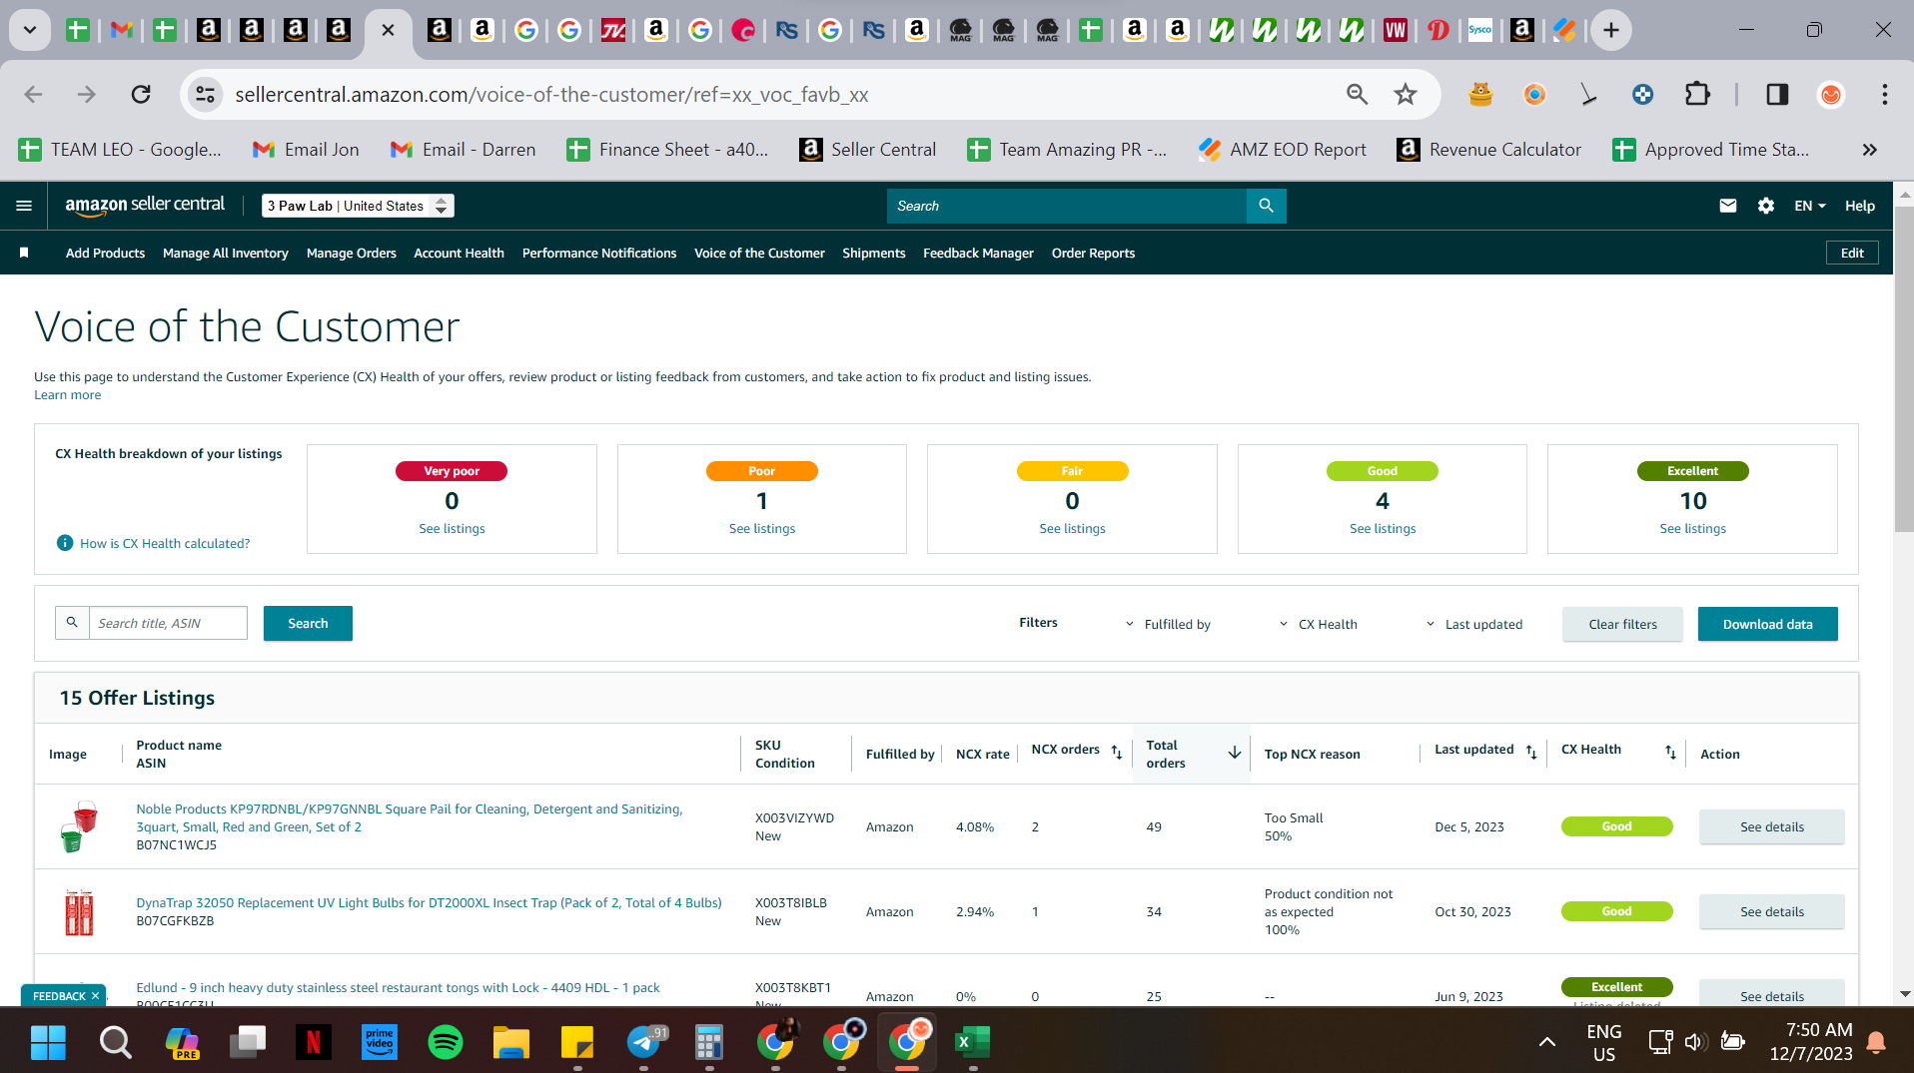1914x1073 pixels.
Task: Open Manage Orders in the nav bar
Action: point(352,254)
